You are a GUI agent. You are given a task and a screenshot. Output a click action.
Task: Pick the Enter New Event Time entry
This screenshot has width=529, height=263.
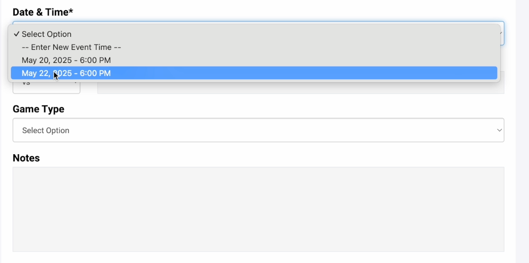pyautogui.click(x=72, y=47)
